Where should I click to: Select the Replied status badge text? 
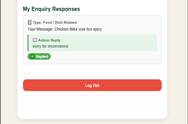click(42, 56)
